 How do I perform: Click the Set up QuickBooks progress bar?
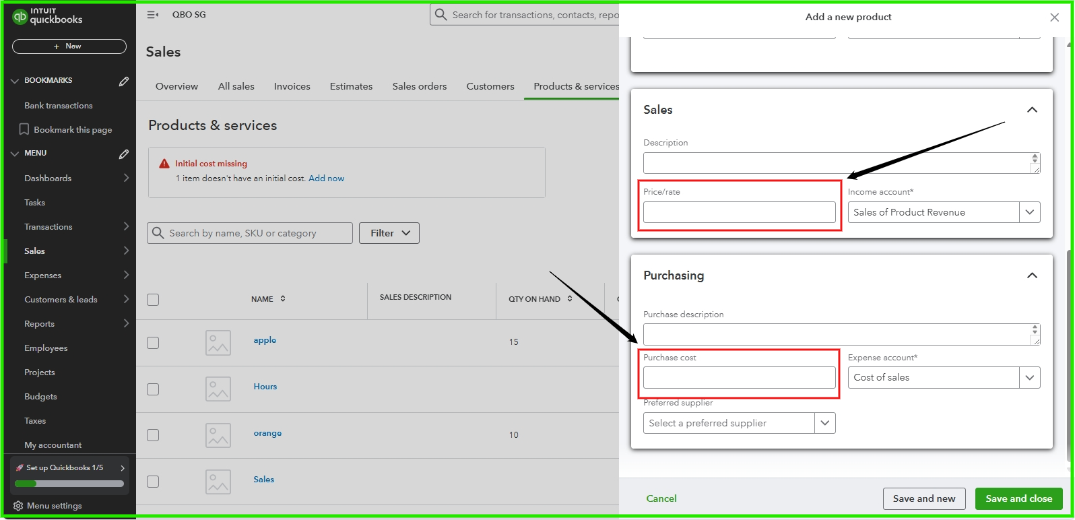click(x=69, y=484)
